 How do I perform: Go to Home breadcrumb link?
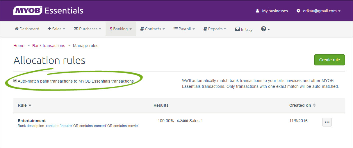(19, 46)
